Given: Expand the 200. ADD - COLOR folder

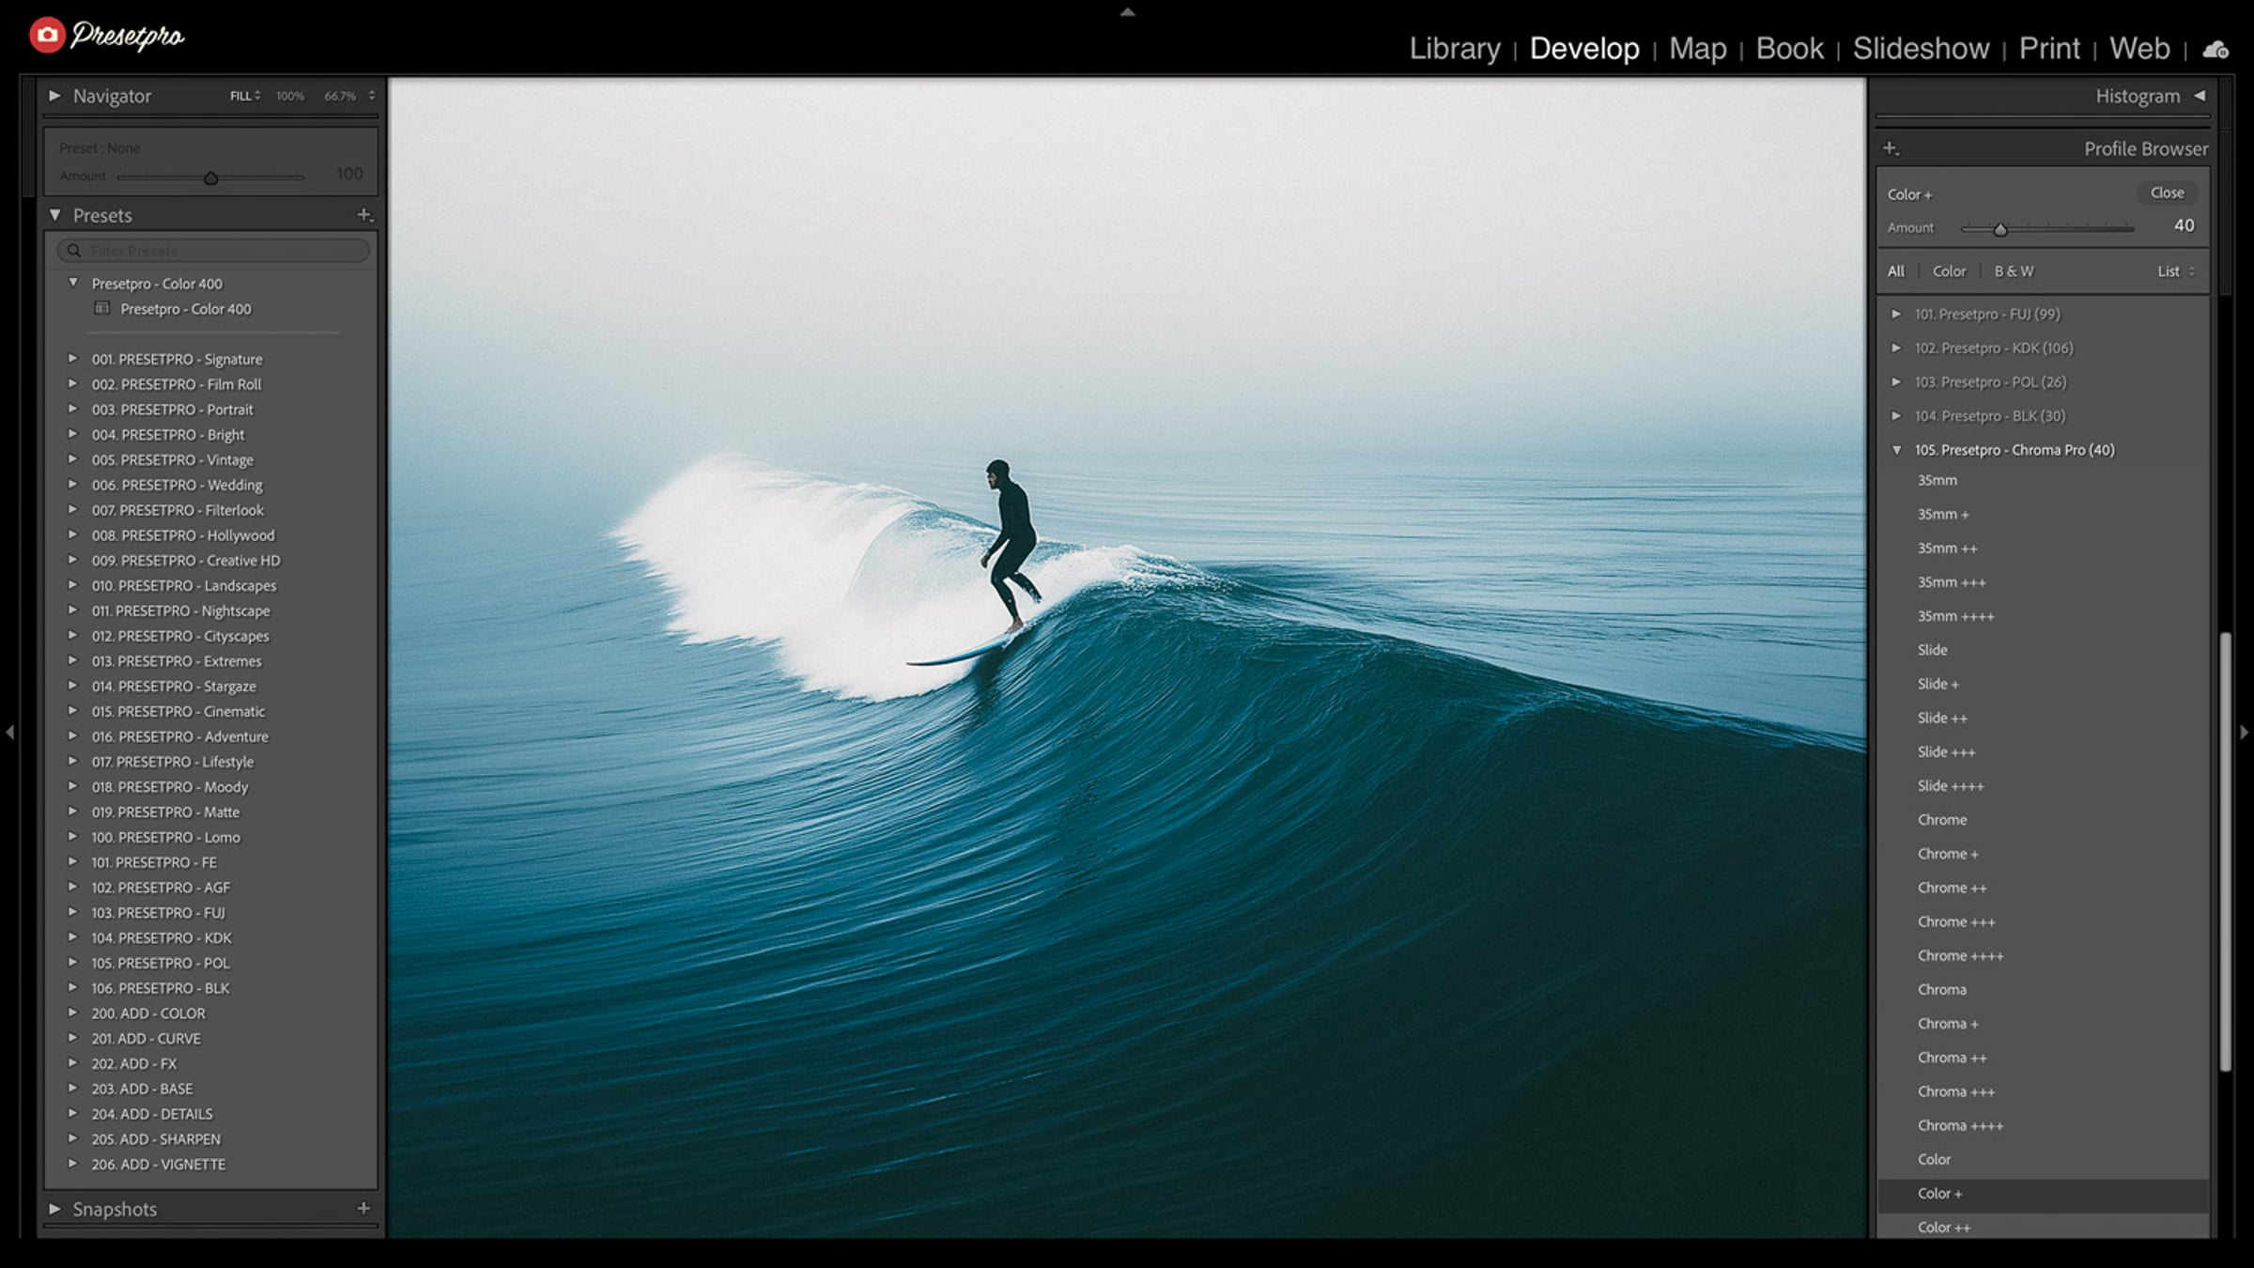Looking at the screenshot, I should click(x=72, y=1013).
